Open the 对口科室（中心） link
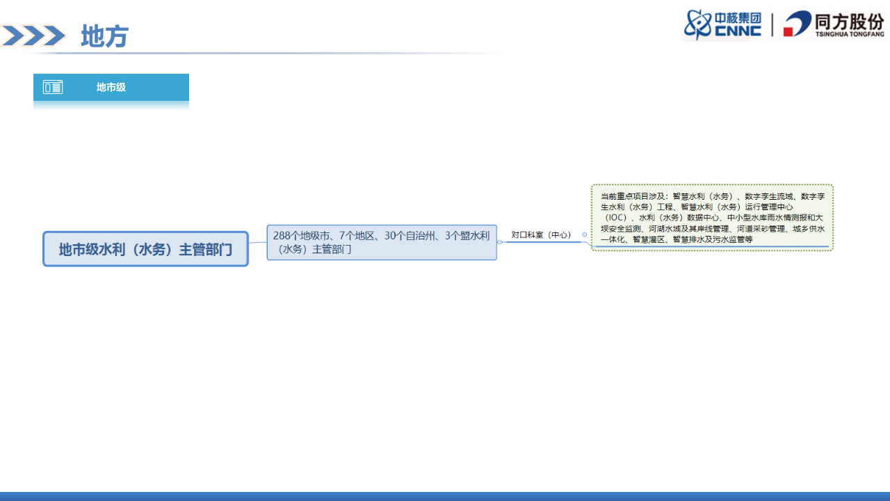 [x=541, y=235]
